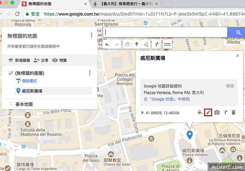Image resolution: width=245 pixels, height=171 pixels.
Task: Click the map search input field
Action: click(165, 32)
